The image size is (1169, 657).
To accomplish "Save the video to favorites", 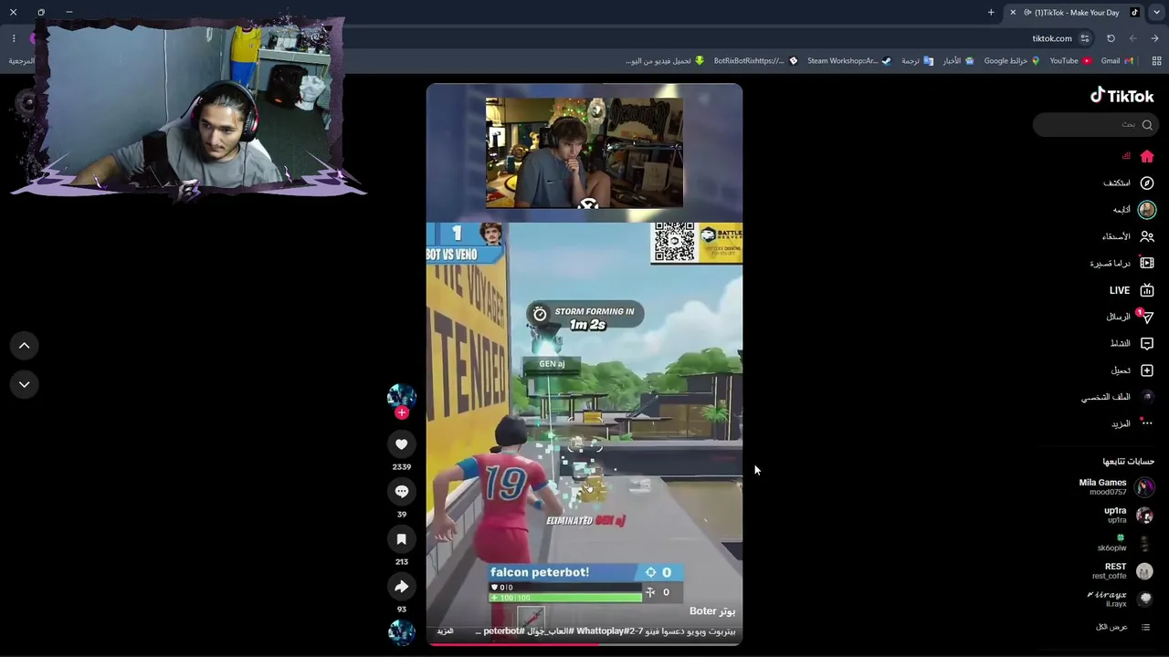I will pos(401,538).
